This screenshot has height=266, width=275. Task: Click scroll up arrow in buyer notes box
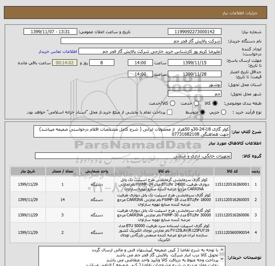pyautogui.click(x=222, y=250)
